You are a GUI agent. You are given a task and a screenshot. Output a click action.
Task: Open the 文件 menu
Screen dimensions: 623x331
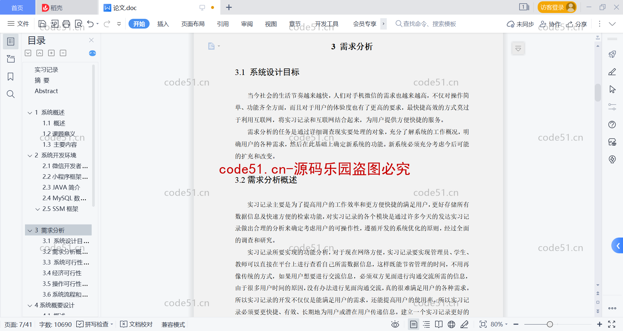pyautogui.click(x=18, y=24)
